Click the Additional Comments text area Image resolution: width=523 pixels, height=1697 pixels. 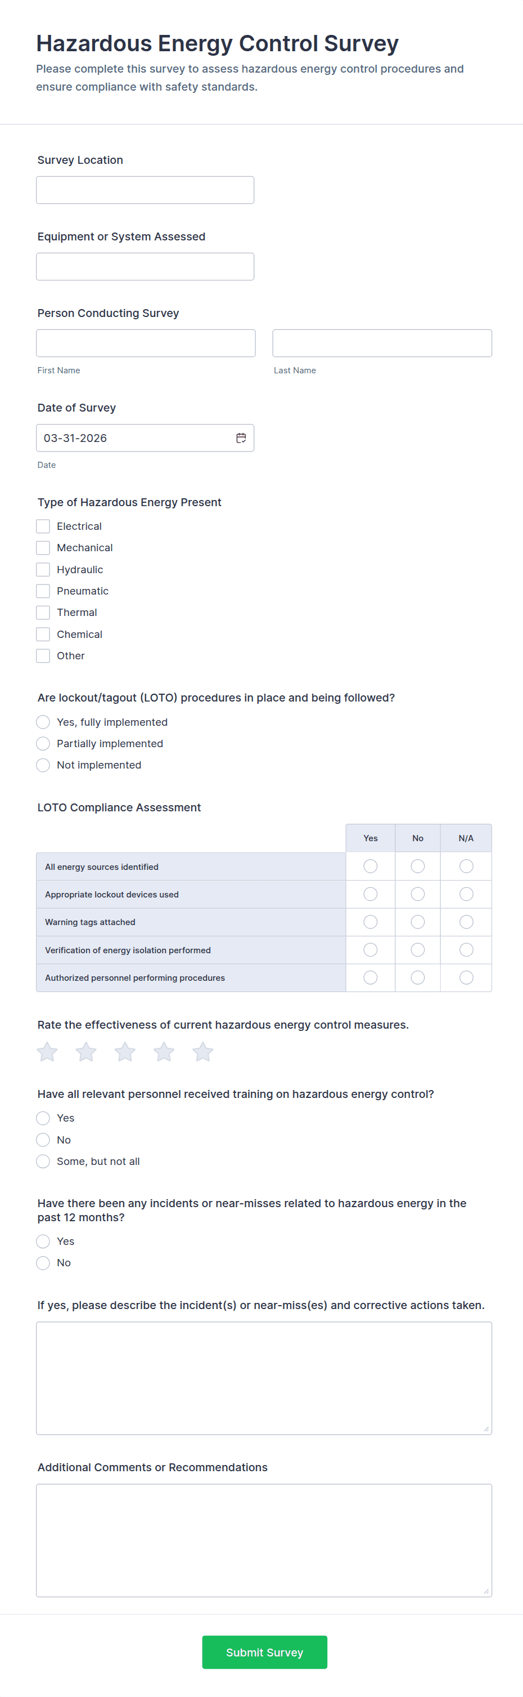tap(264, 1540)
